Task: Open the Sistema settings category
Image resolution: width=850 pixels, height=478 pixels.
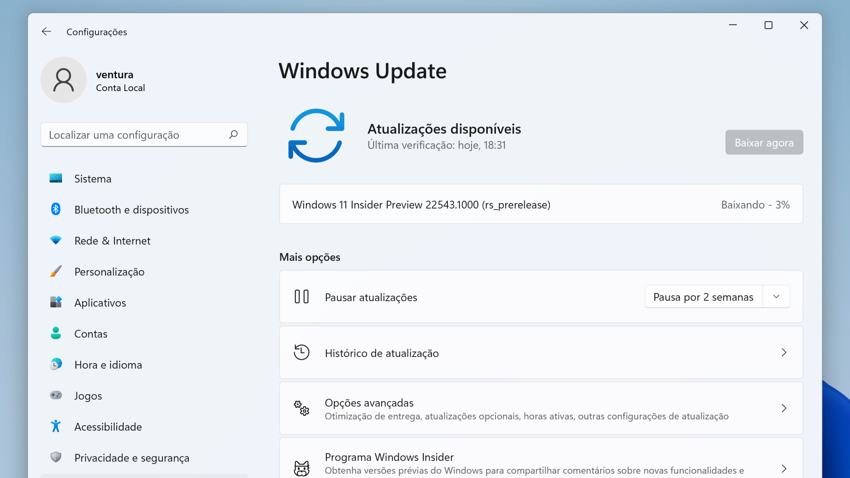Action: [x=144, y=178]
